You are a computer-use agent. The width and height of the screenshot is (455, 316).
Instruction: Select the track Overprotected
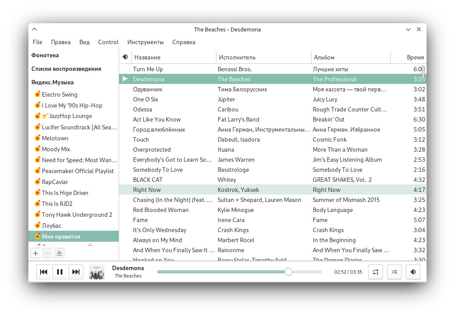tap(273, 149)
